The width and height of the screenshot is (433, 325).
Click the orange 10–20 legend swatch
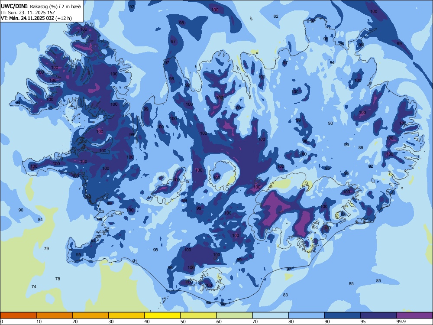[55, 315]
